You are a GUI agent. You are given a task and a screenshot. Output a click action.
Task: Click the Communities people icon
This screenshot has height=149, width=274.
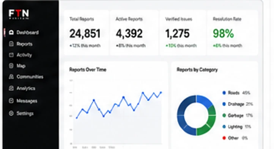point(11,77)
